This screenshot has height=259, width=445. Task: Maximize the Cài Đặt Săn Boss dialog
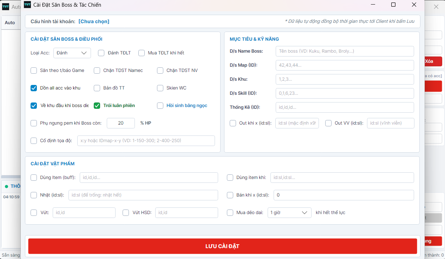pos(393,5)
